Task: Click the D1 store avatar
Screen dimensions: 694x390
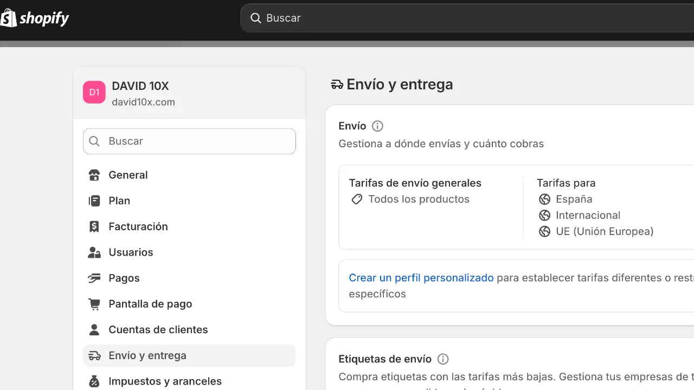Action: point(94,92)
